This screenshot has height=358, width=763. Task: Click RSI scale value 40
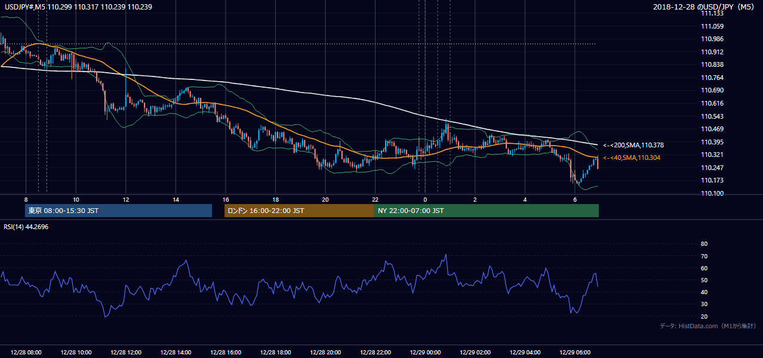704,292
